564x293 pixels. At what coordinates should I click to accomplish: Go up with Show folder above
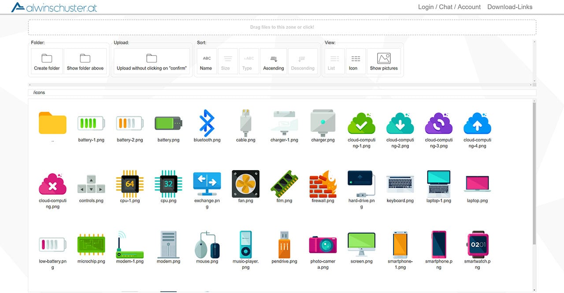(85, 61)
